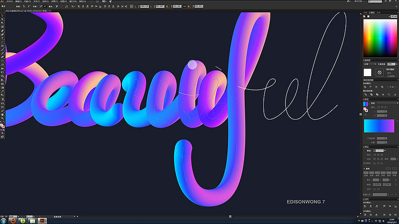Click vertical align bottom in Align panel

click(395, 206)
